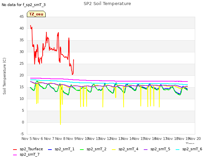Image resolution: width=215 pixels, height=161 pixels.
Task: Click the sp2_Tsurface legend label
Action: [31, 149]
